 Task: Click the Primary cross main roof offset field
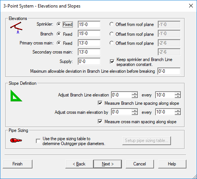click(x=169, y=43)
